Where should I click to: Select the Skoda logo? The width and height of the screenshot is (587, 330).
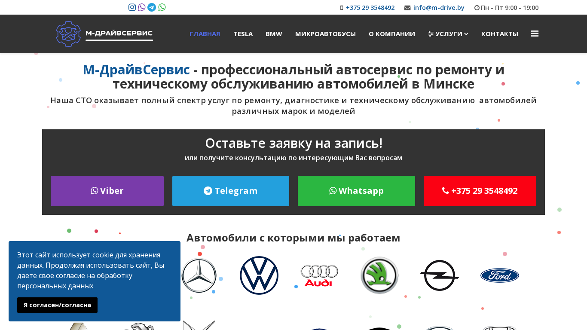tap(379, 275)
